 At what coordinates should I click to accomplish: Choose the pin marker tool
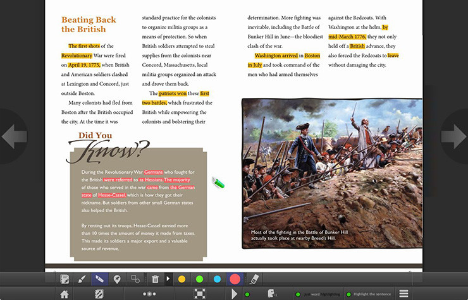point(117,279)
